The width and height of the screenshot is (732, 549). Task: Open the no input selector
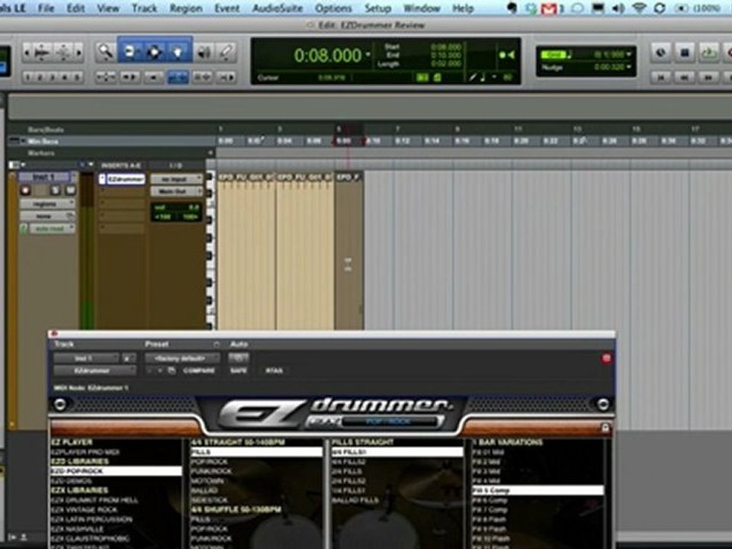pyautogui.click(x=176, y=179)
